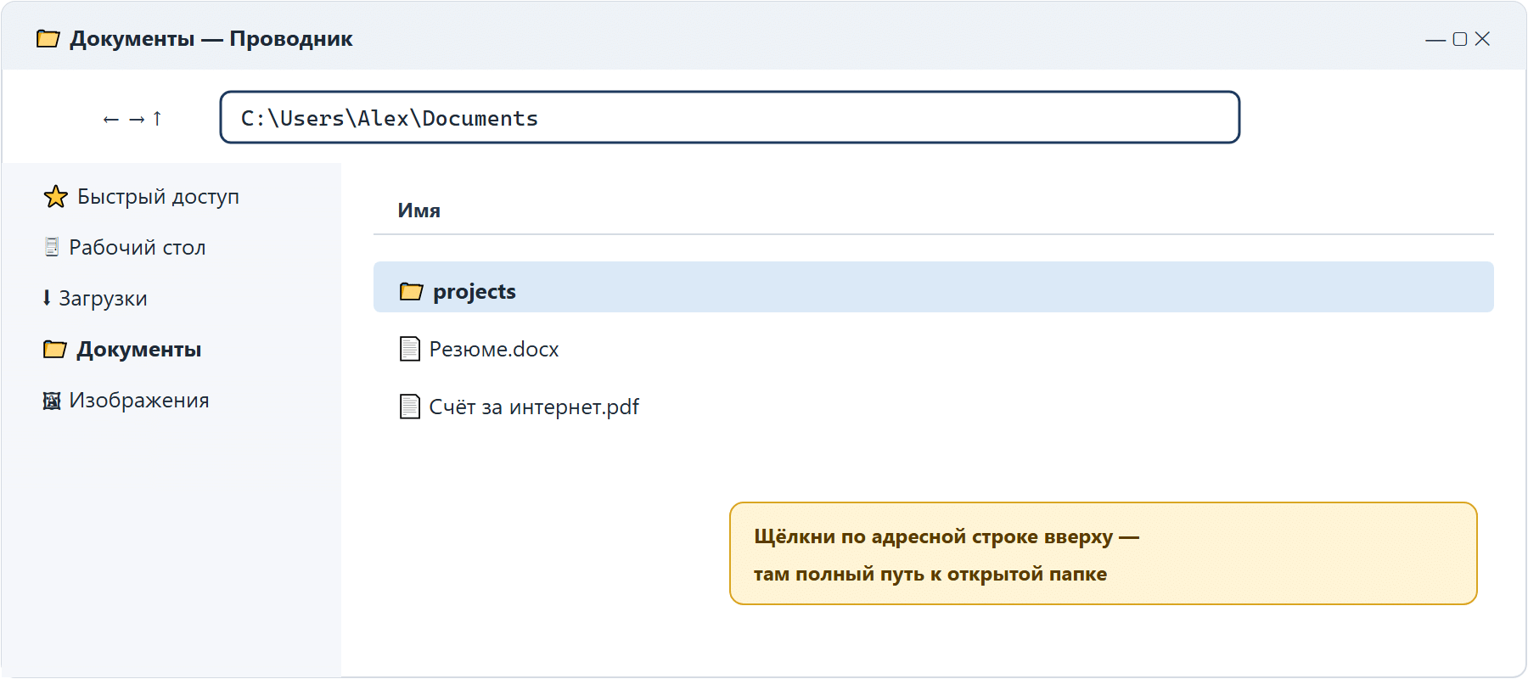Click the folder icon in the title bar

[48, 39]
